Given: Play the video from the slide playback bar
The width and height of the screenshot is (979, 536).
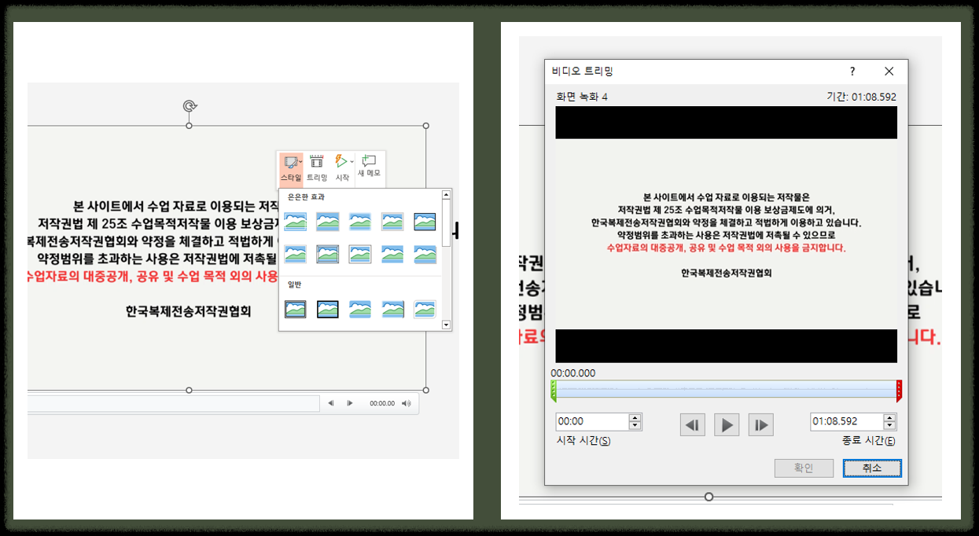Looking at the screenshot, I should (350, 403).
